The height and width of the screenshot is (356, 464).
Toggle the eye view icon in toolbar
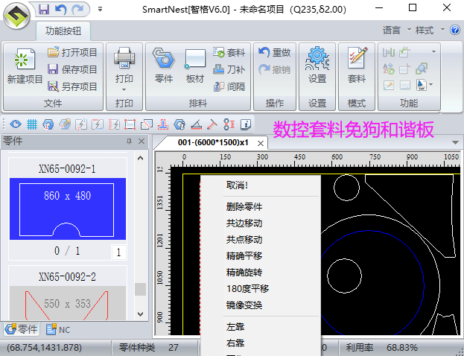coord(16,124)
